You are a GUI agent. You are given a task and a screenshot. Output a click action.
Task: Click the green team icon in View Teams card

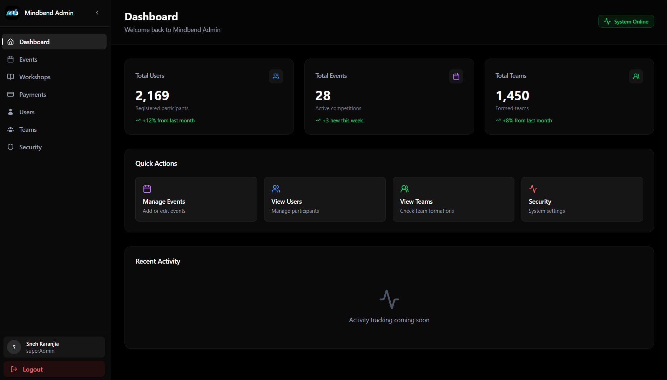404,189
